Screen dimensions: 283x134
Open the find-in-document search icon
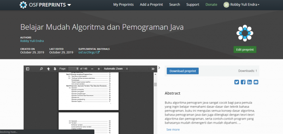click(x=41, y=69)
